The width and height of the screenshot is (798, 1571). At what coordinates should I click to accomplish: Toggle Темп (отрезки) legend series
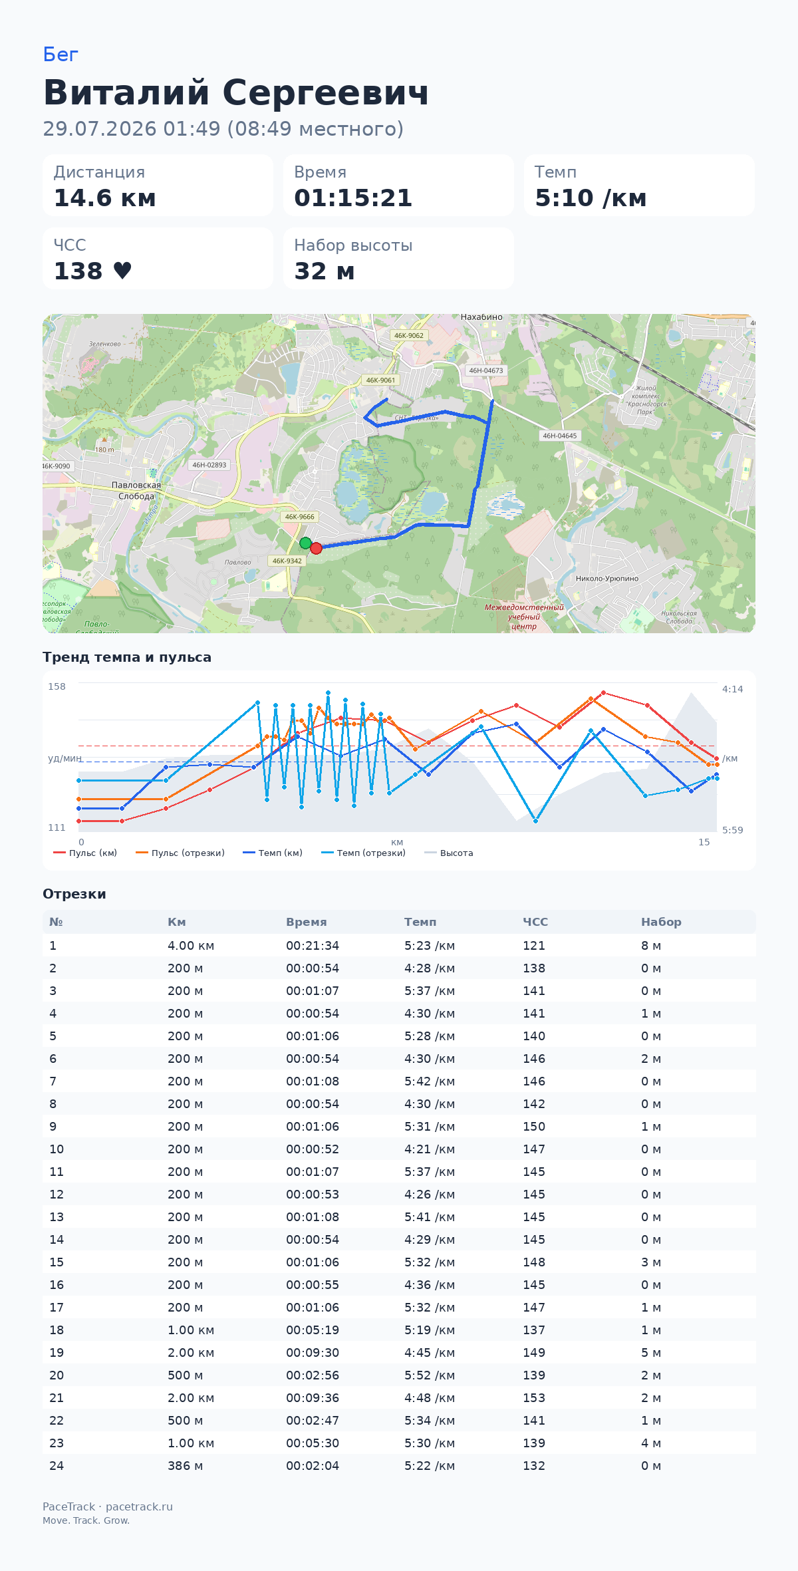click(x=363, y=853)
